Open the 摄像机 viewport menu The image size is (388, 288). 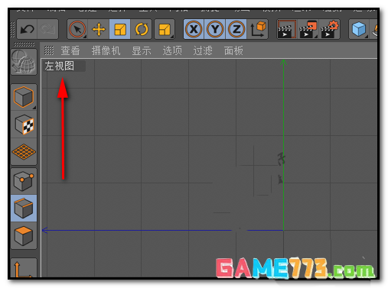(x=106, y=50)
